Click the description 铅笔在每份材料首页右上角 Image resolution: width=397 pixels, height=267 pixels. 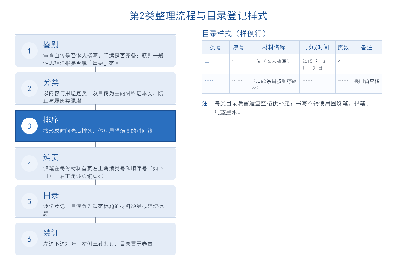point(103,172)
